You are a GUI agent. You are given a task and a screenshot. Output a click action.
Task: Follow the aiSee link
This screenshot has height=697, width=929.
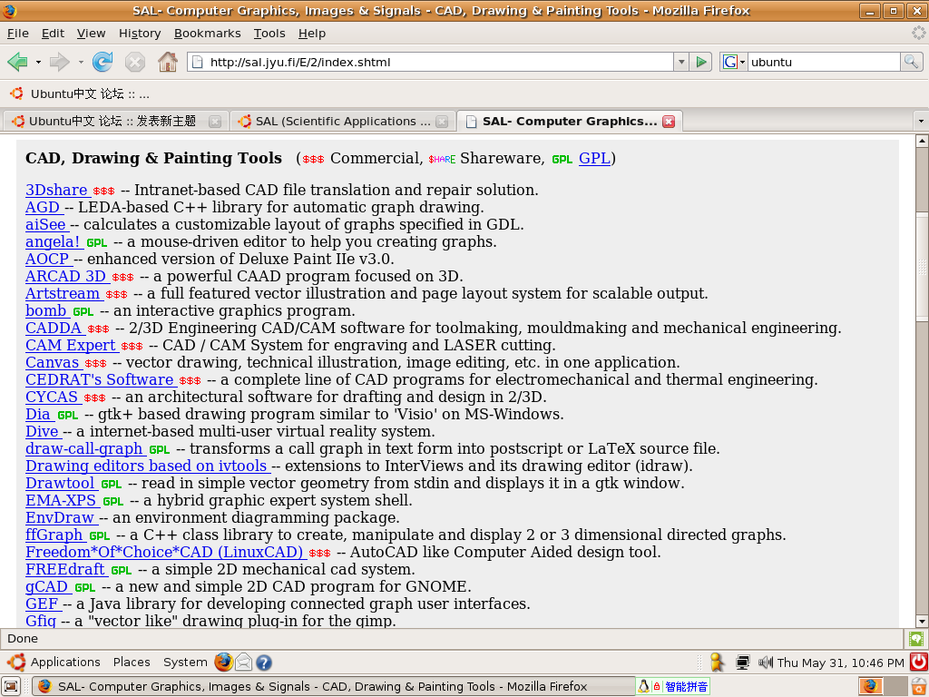(x=45, y=225)
